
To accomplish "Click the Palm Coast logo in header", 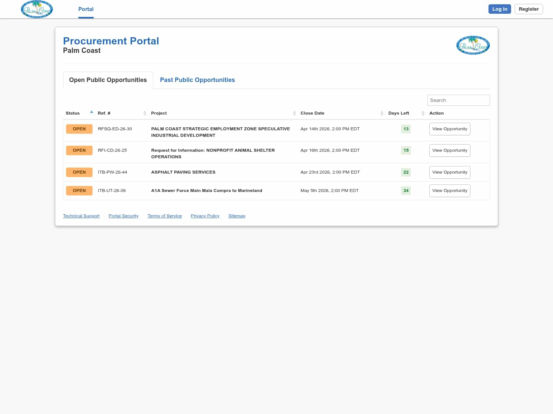I will 37,9.
